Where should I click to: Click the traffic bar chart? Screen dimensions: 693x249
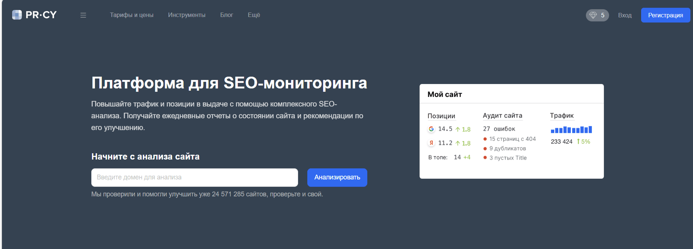click(x=571, y=130)
